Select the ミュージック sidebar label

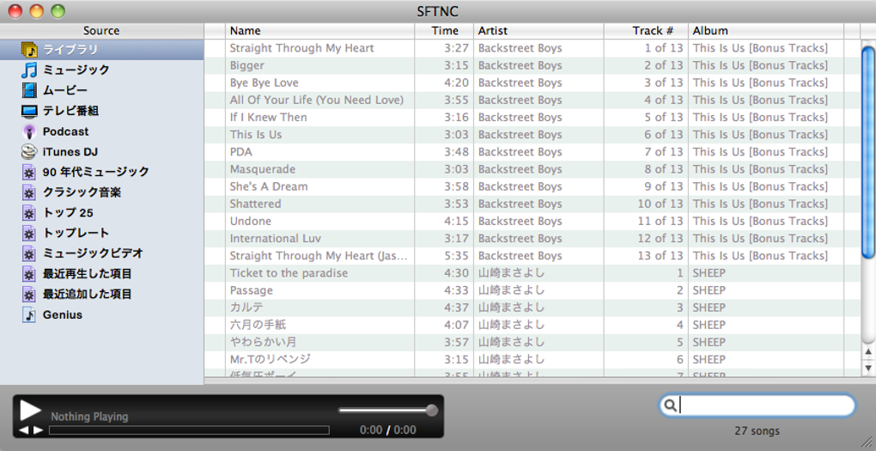(76, 70)
